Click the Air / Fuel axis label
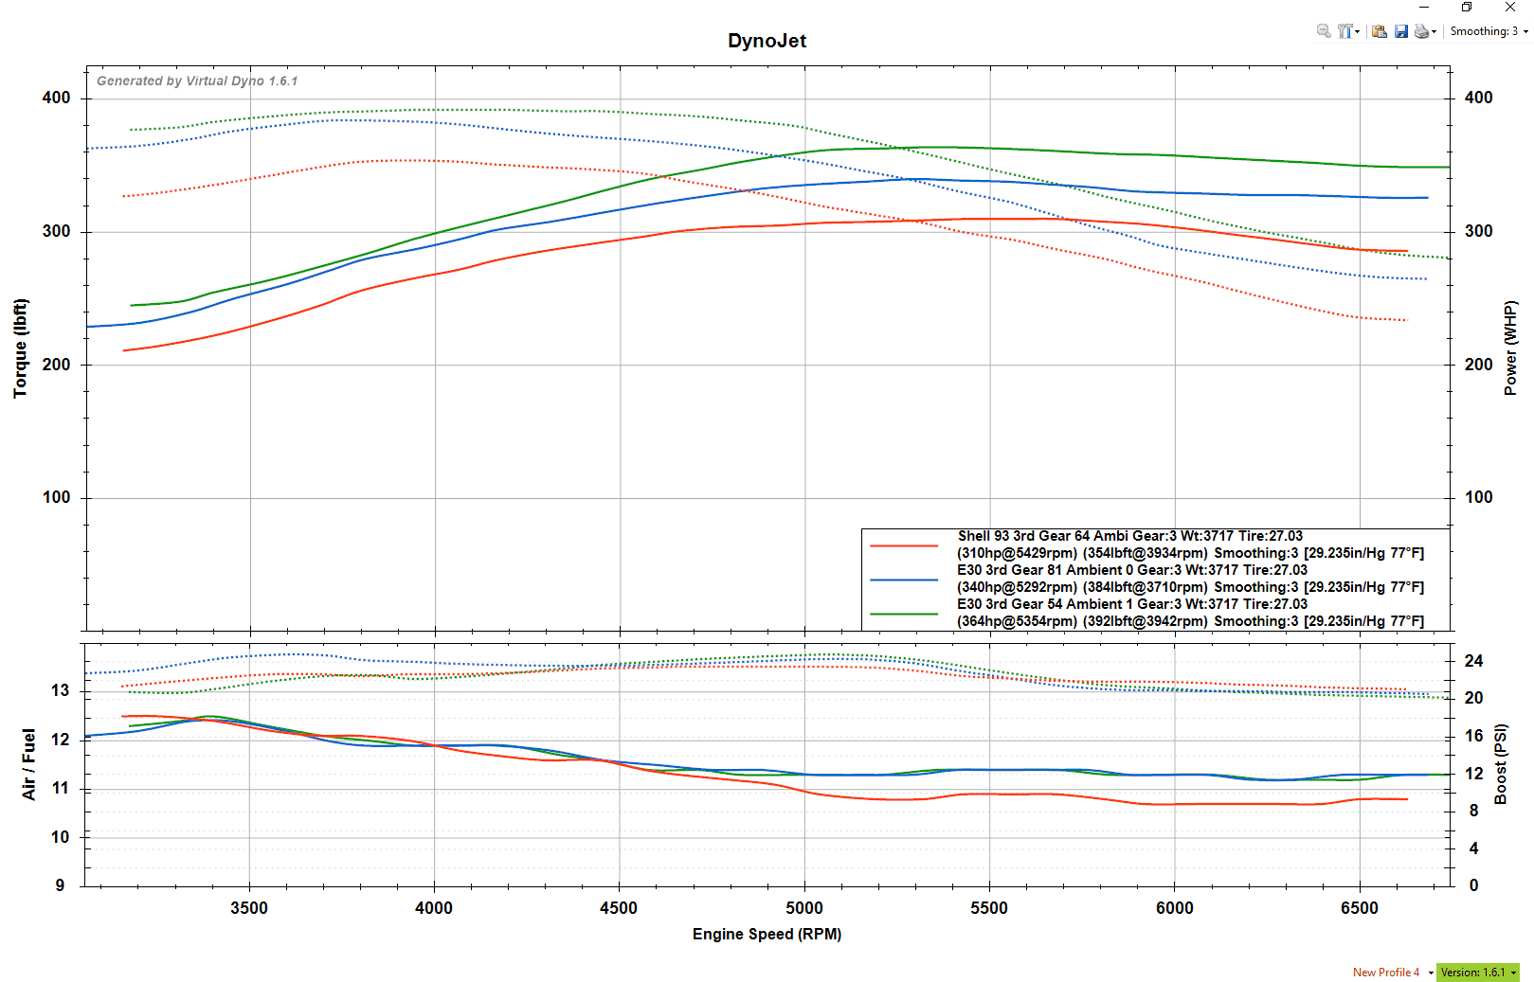 [29, 764]
